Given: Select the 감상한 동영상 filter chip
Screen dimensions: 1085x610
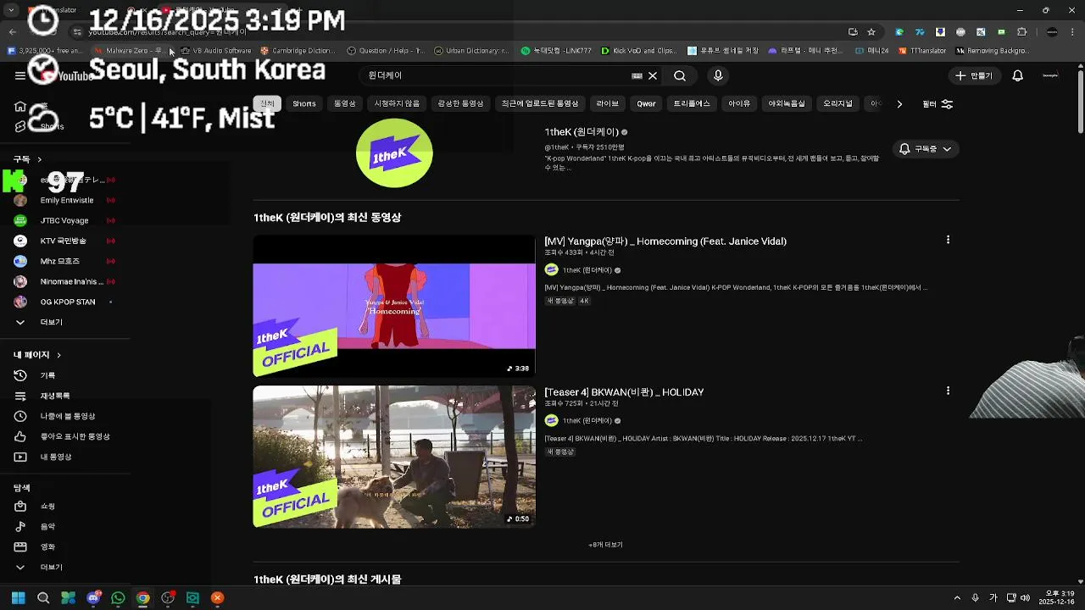Looking at the screenshot, I should (460, 103).
